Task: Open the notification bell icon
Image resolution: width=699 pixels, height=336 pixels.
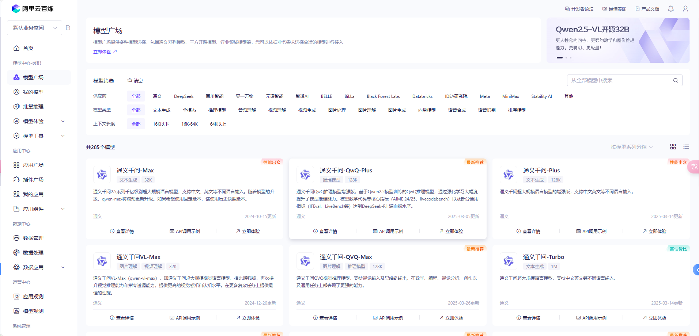Action: tap(671, 9)
